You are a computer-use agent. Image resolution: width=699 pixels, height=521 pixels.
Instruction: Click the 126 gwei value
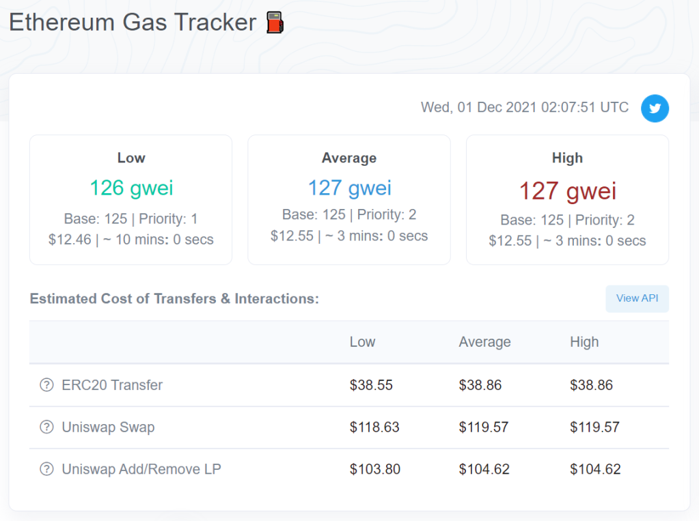(131, 188)
